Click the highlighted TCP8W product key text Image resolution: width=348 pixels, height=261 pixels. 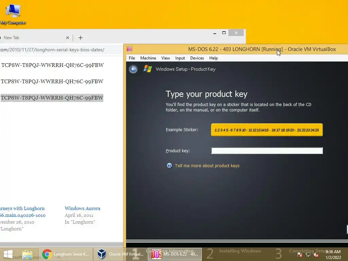point(52,98)
